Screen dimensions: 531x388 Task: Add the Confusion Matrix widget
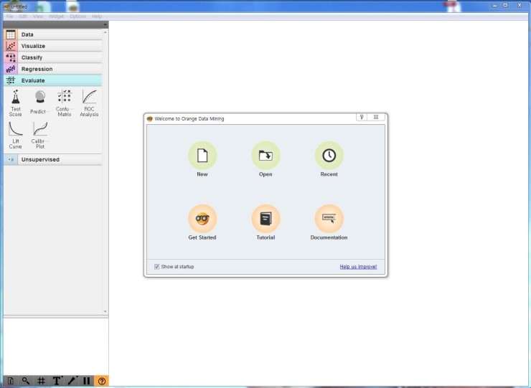65,103
